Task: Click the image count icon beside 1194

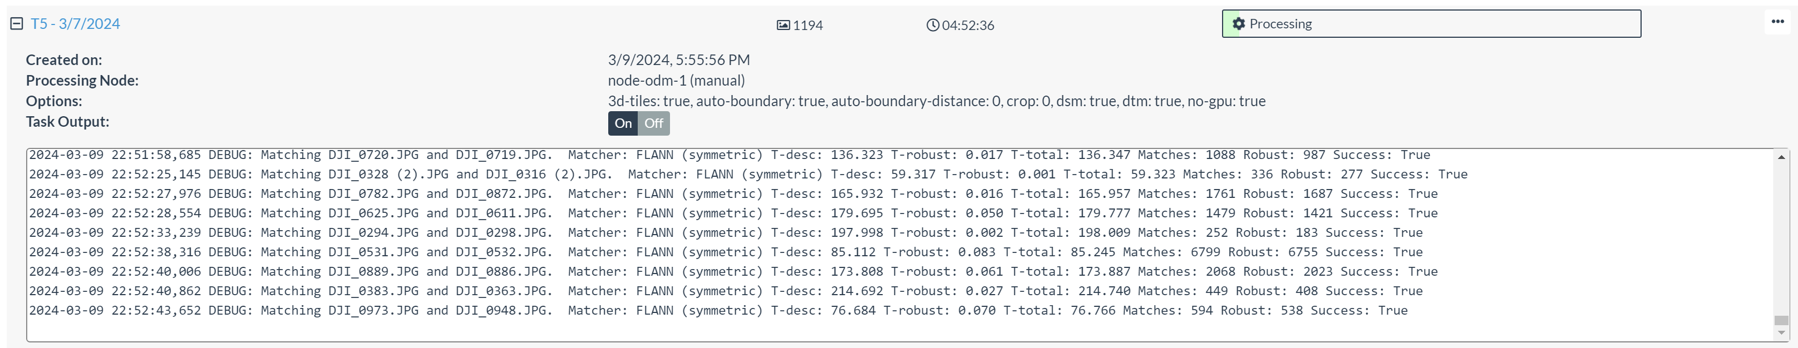Action: point(783,24)
